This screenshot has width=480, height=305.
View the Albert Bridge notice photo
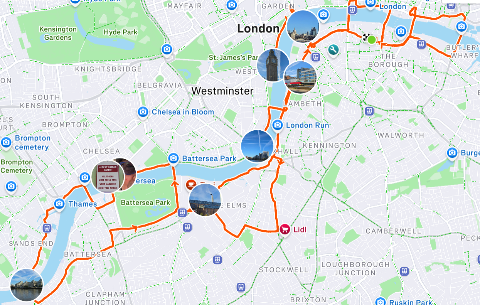108,176
